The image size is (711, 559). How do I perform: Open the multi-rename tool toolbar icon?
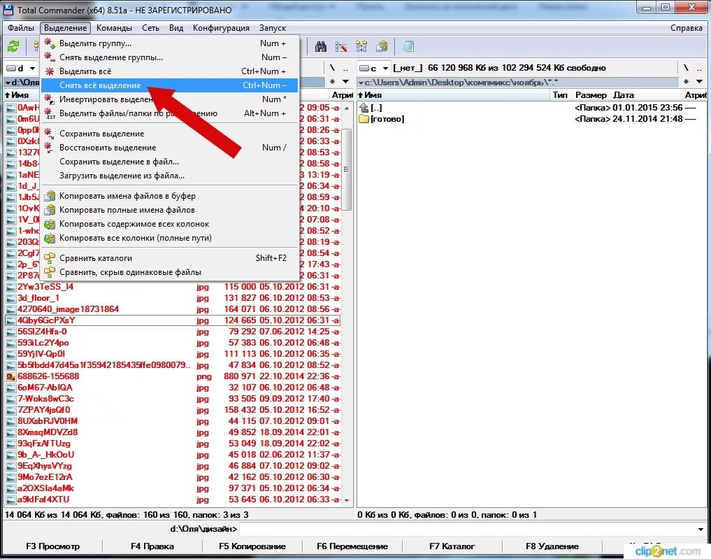point(341,46)
